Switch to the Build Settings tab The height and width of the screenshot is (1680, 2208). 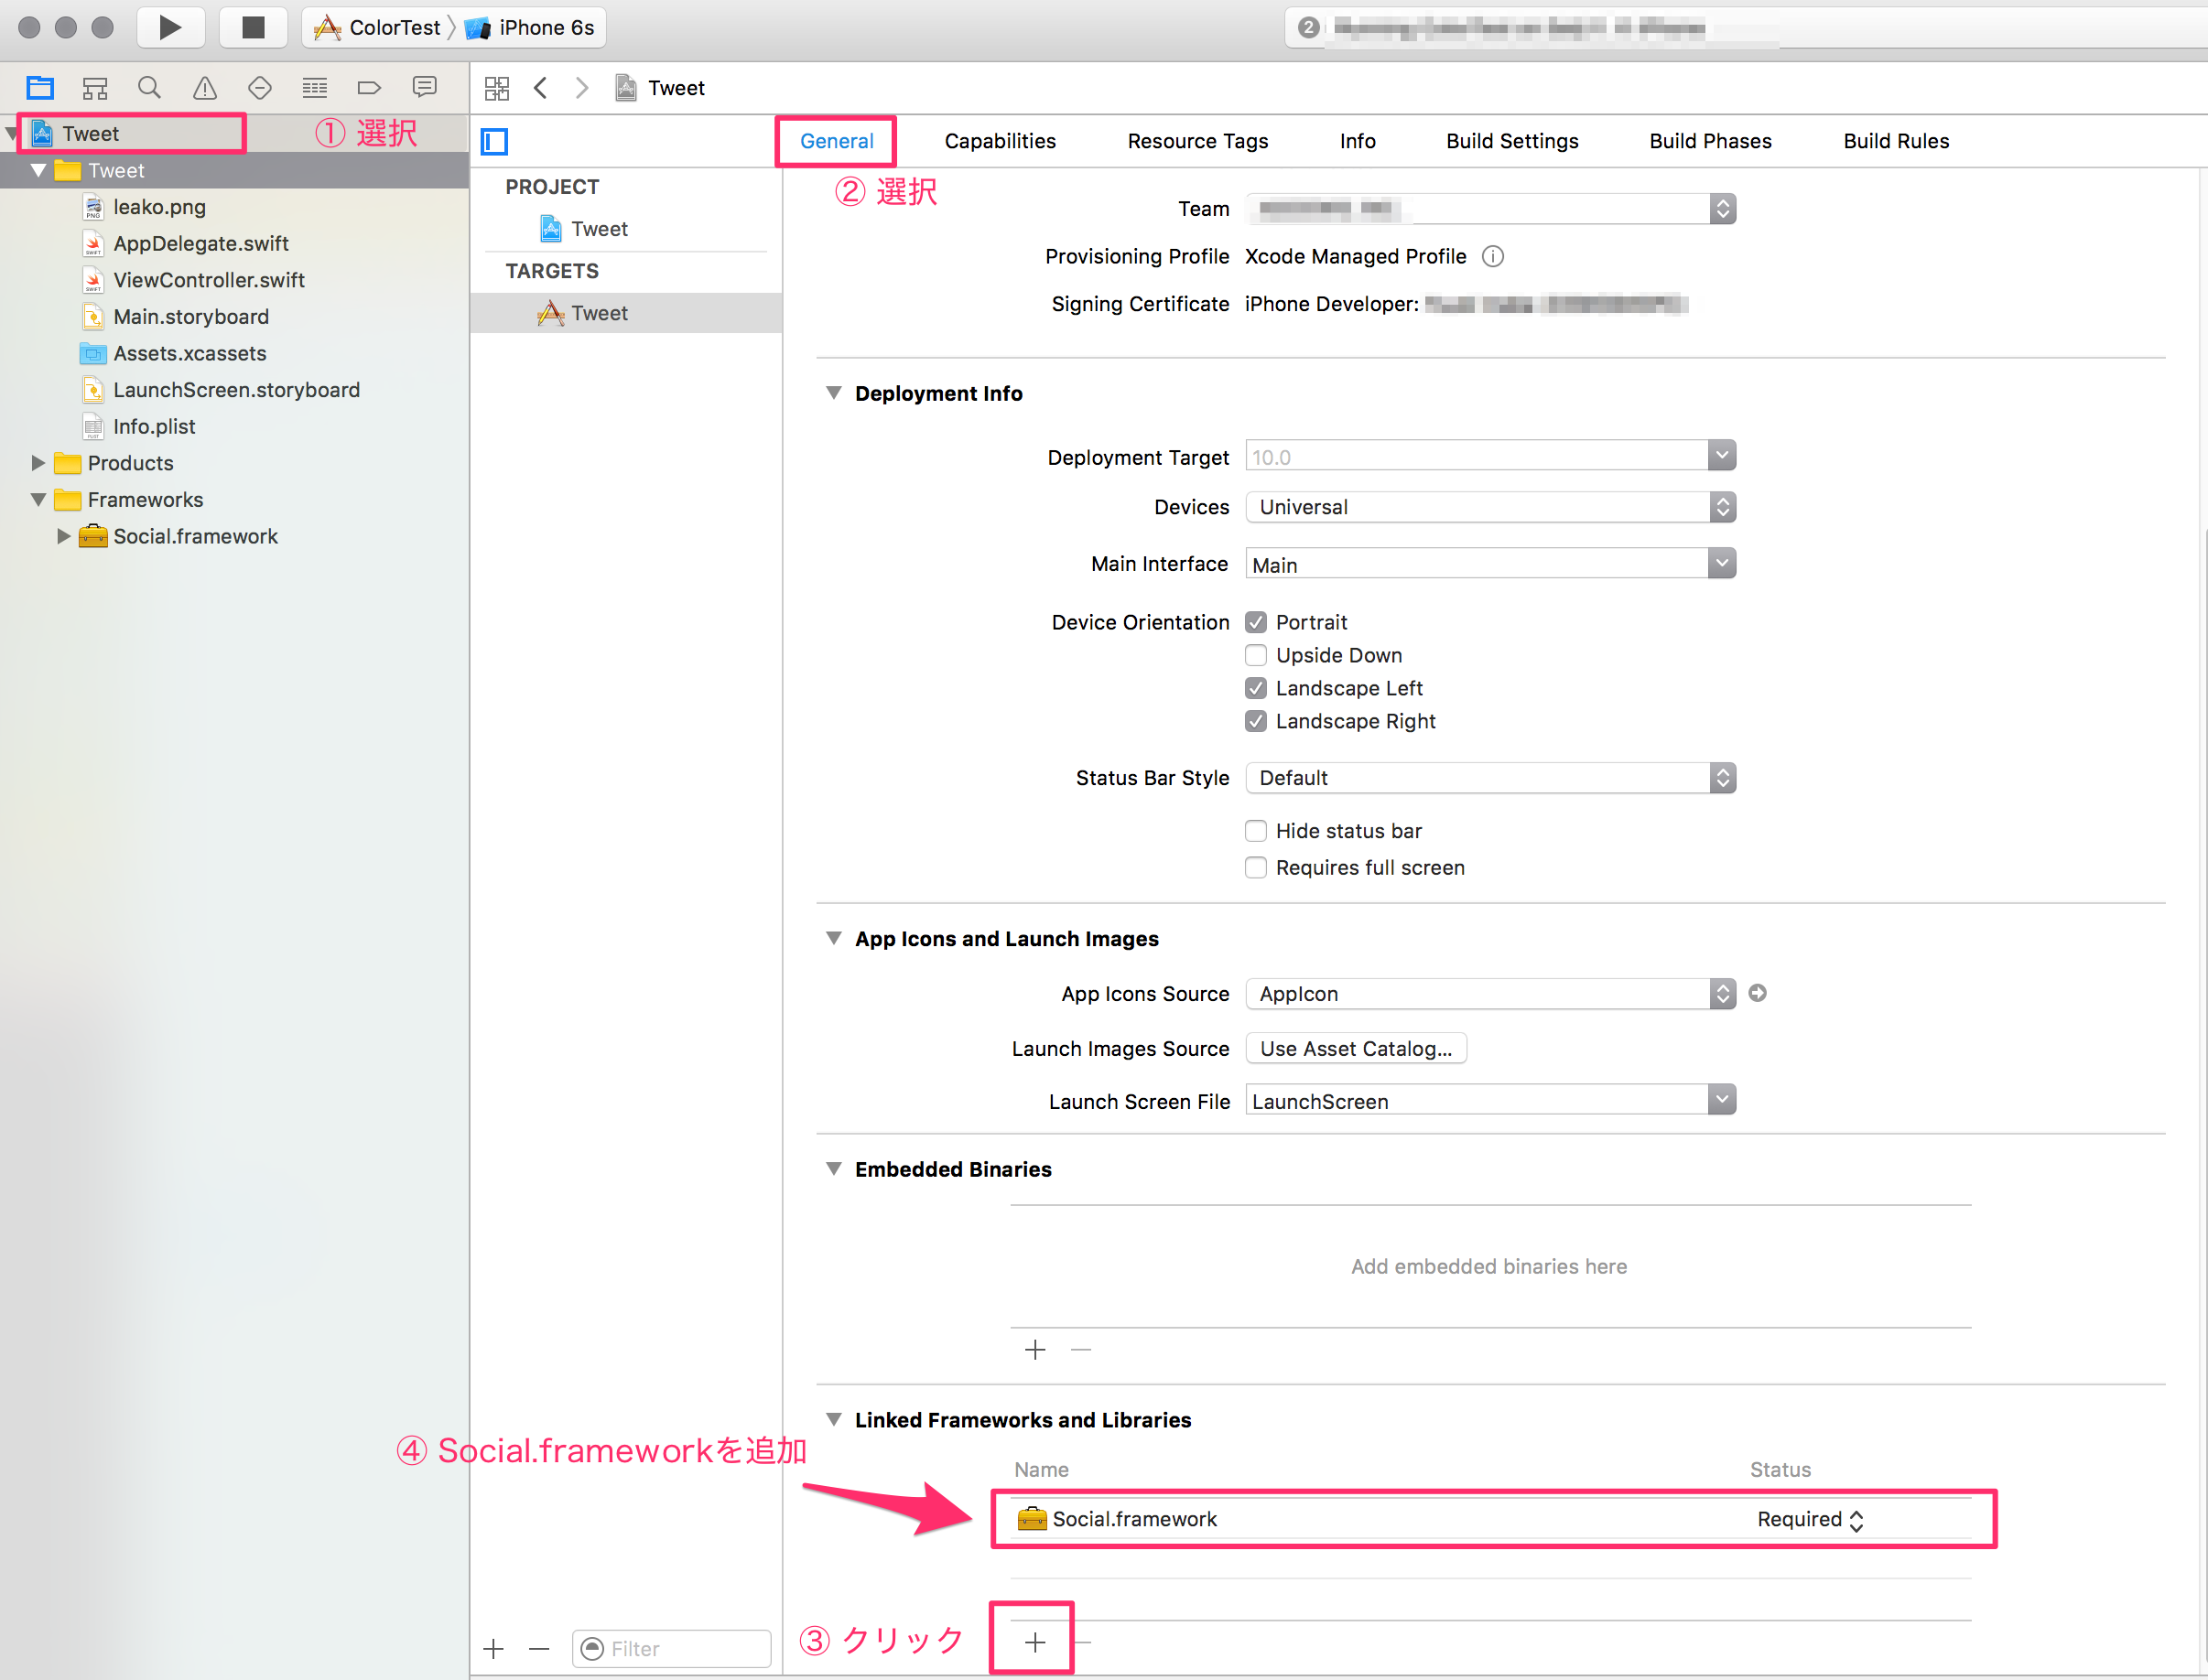[x=1511, y=141]
